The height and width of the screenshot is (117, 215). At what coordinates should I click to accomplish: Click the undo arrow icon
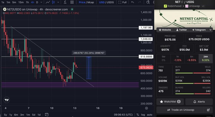click(x=132, y=2)
